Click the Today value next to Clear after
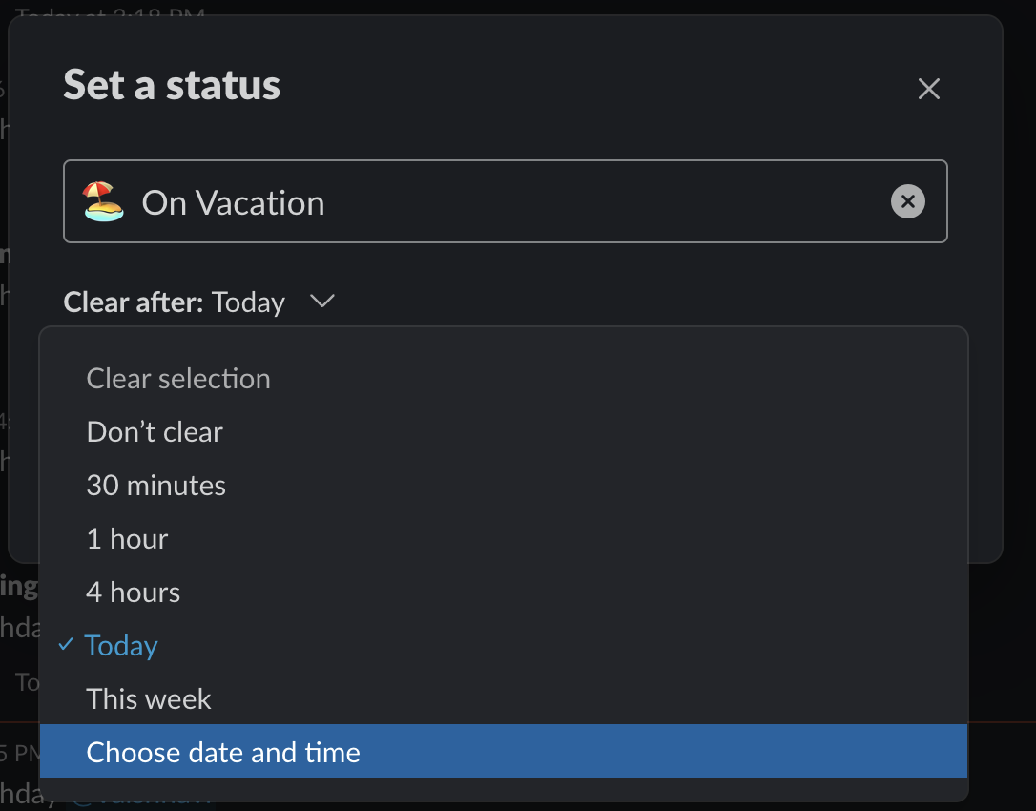This screenshot has height=811, width=1036. (x=248, y=302)
